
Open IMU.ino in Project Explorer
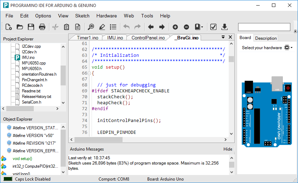[28, 58]
